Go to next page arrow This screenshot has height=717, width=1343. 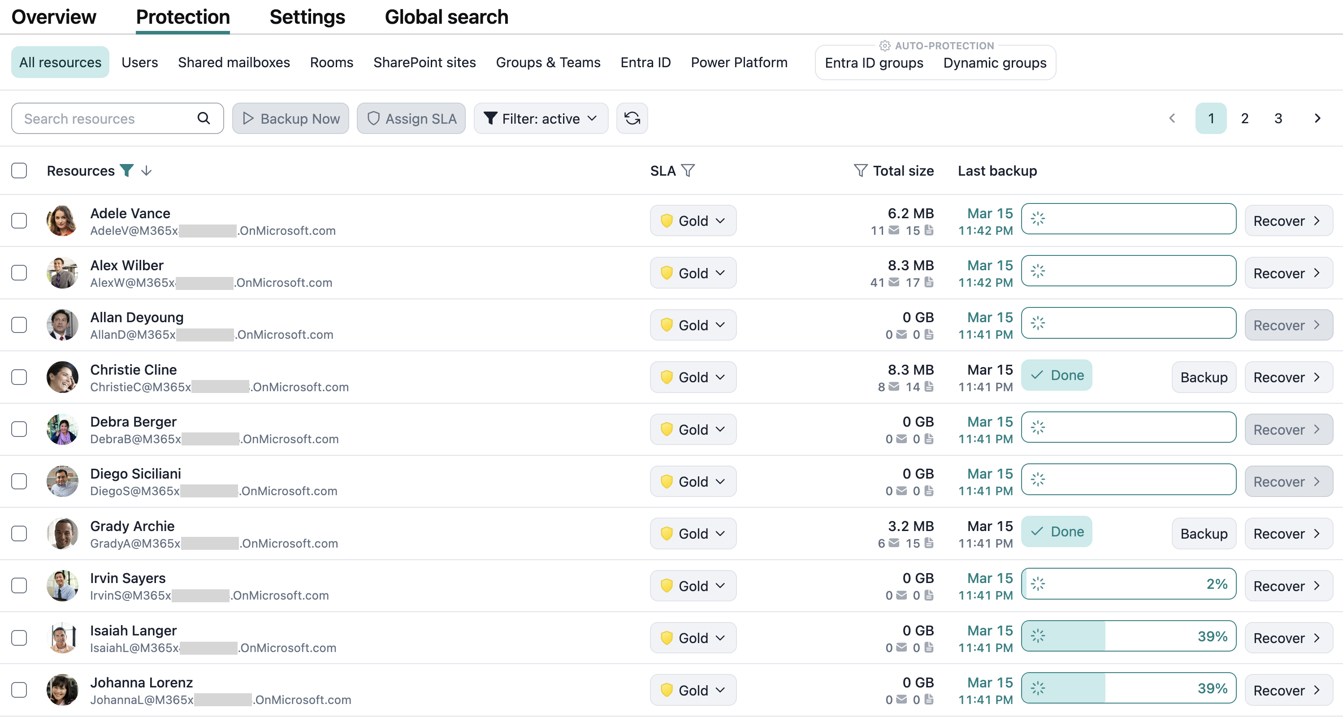click(x=1317, y=118)
